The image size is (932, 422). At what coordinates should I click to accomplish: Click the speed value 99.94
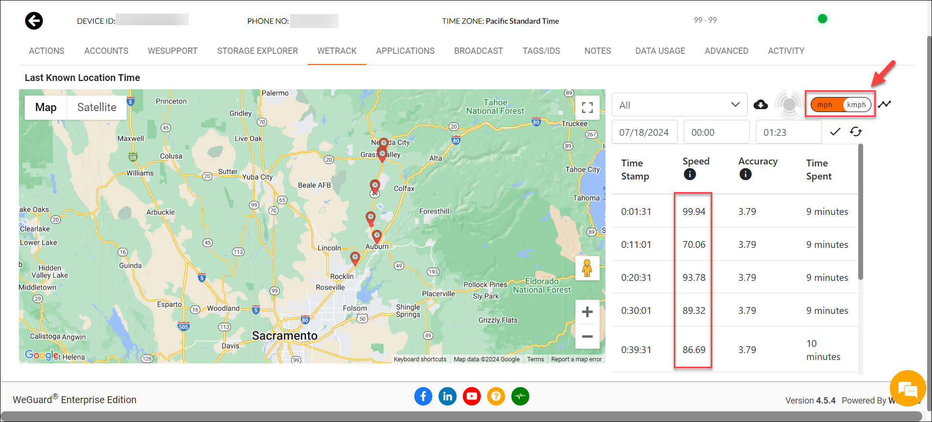694,211
